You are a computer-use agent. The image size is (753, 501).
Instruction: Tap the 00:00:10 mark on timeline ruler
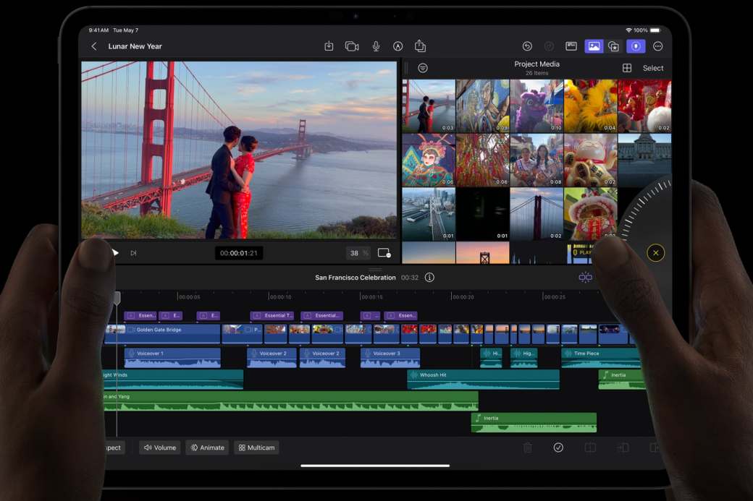(x=280, y=297)
